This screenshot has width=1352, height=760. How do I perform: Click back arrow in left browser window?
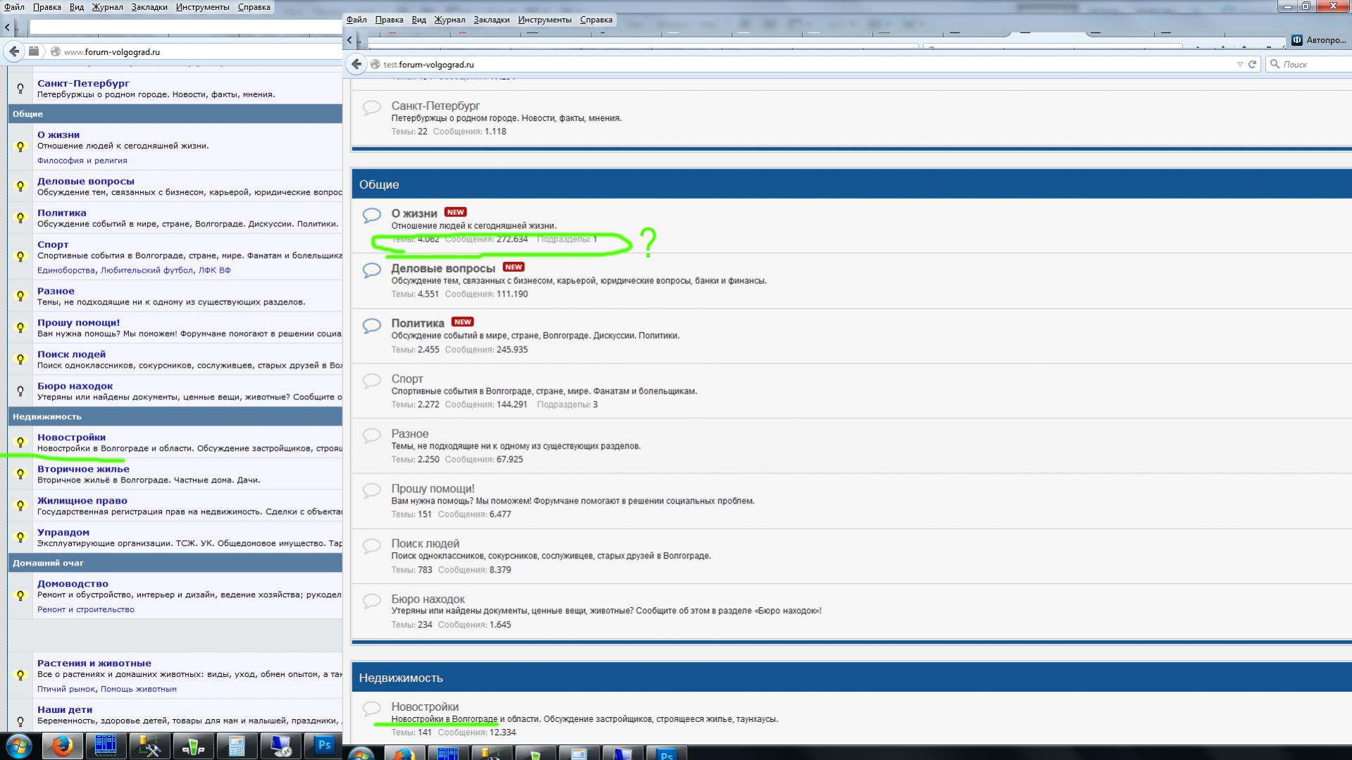coord(14,51)
